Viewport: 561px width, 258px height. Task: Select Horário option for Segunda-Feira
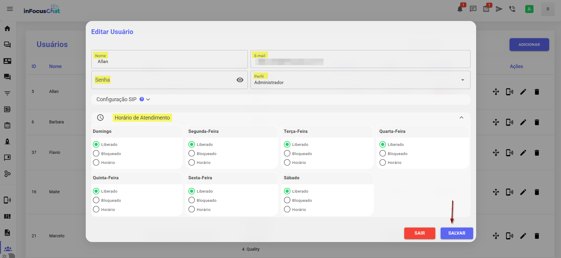pos(192,162)
